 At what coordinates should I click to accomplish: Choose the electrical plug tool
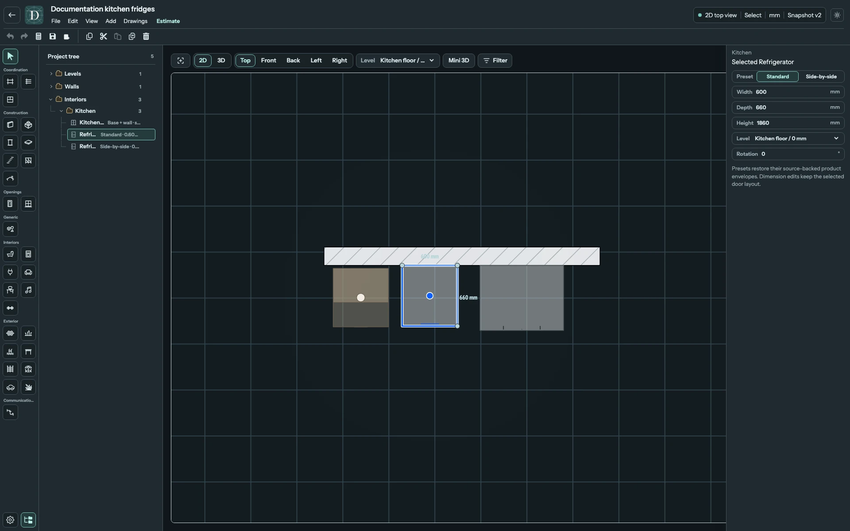point(10,272)
